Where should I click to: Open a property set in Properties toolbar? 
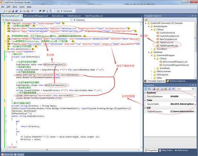tap(157, 89)
